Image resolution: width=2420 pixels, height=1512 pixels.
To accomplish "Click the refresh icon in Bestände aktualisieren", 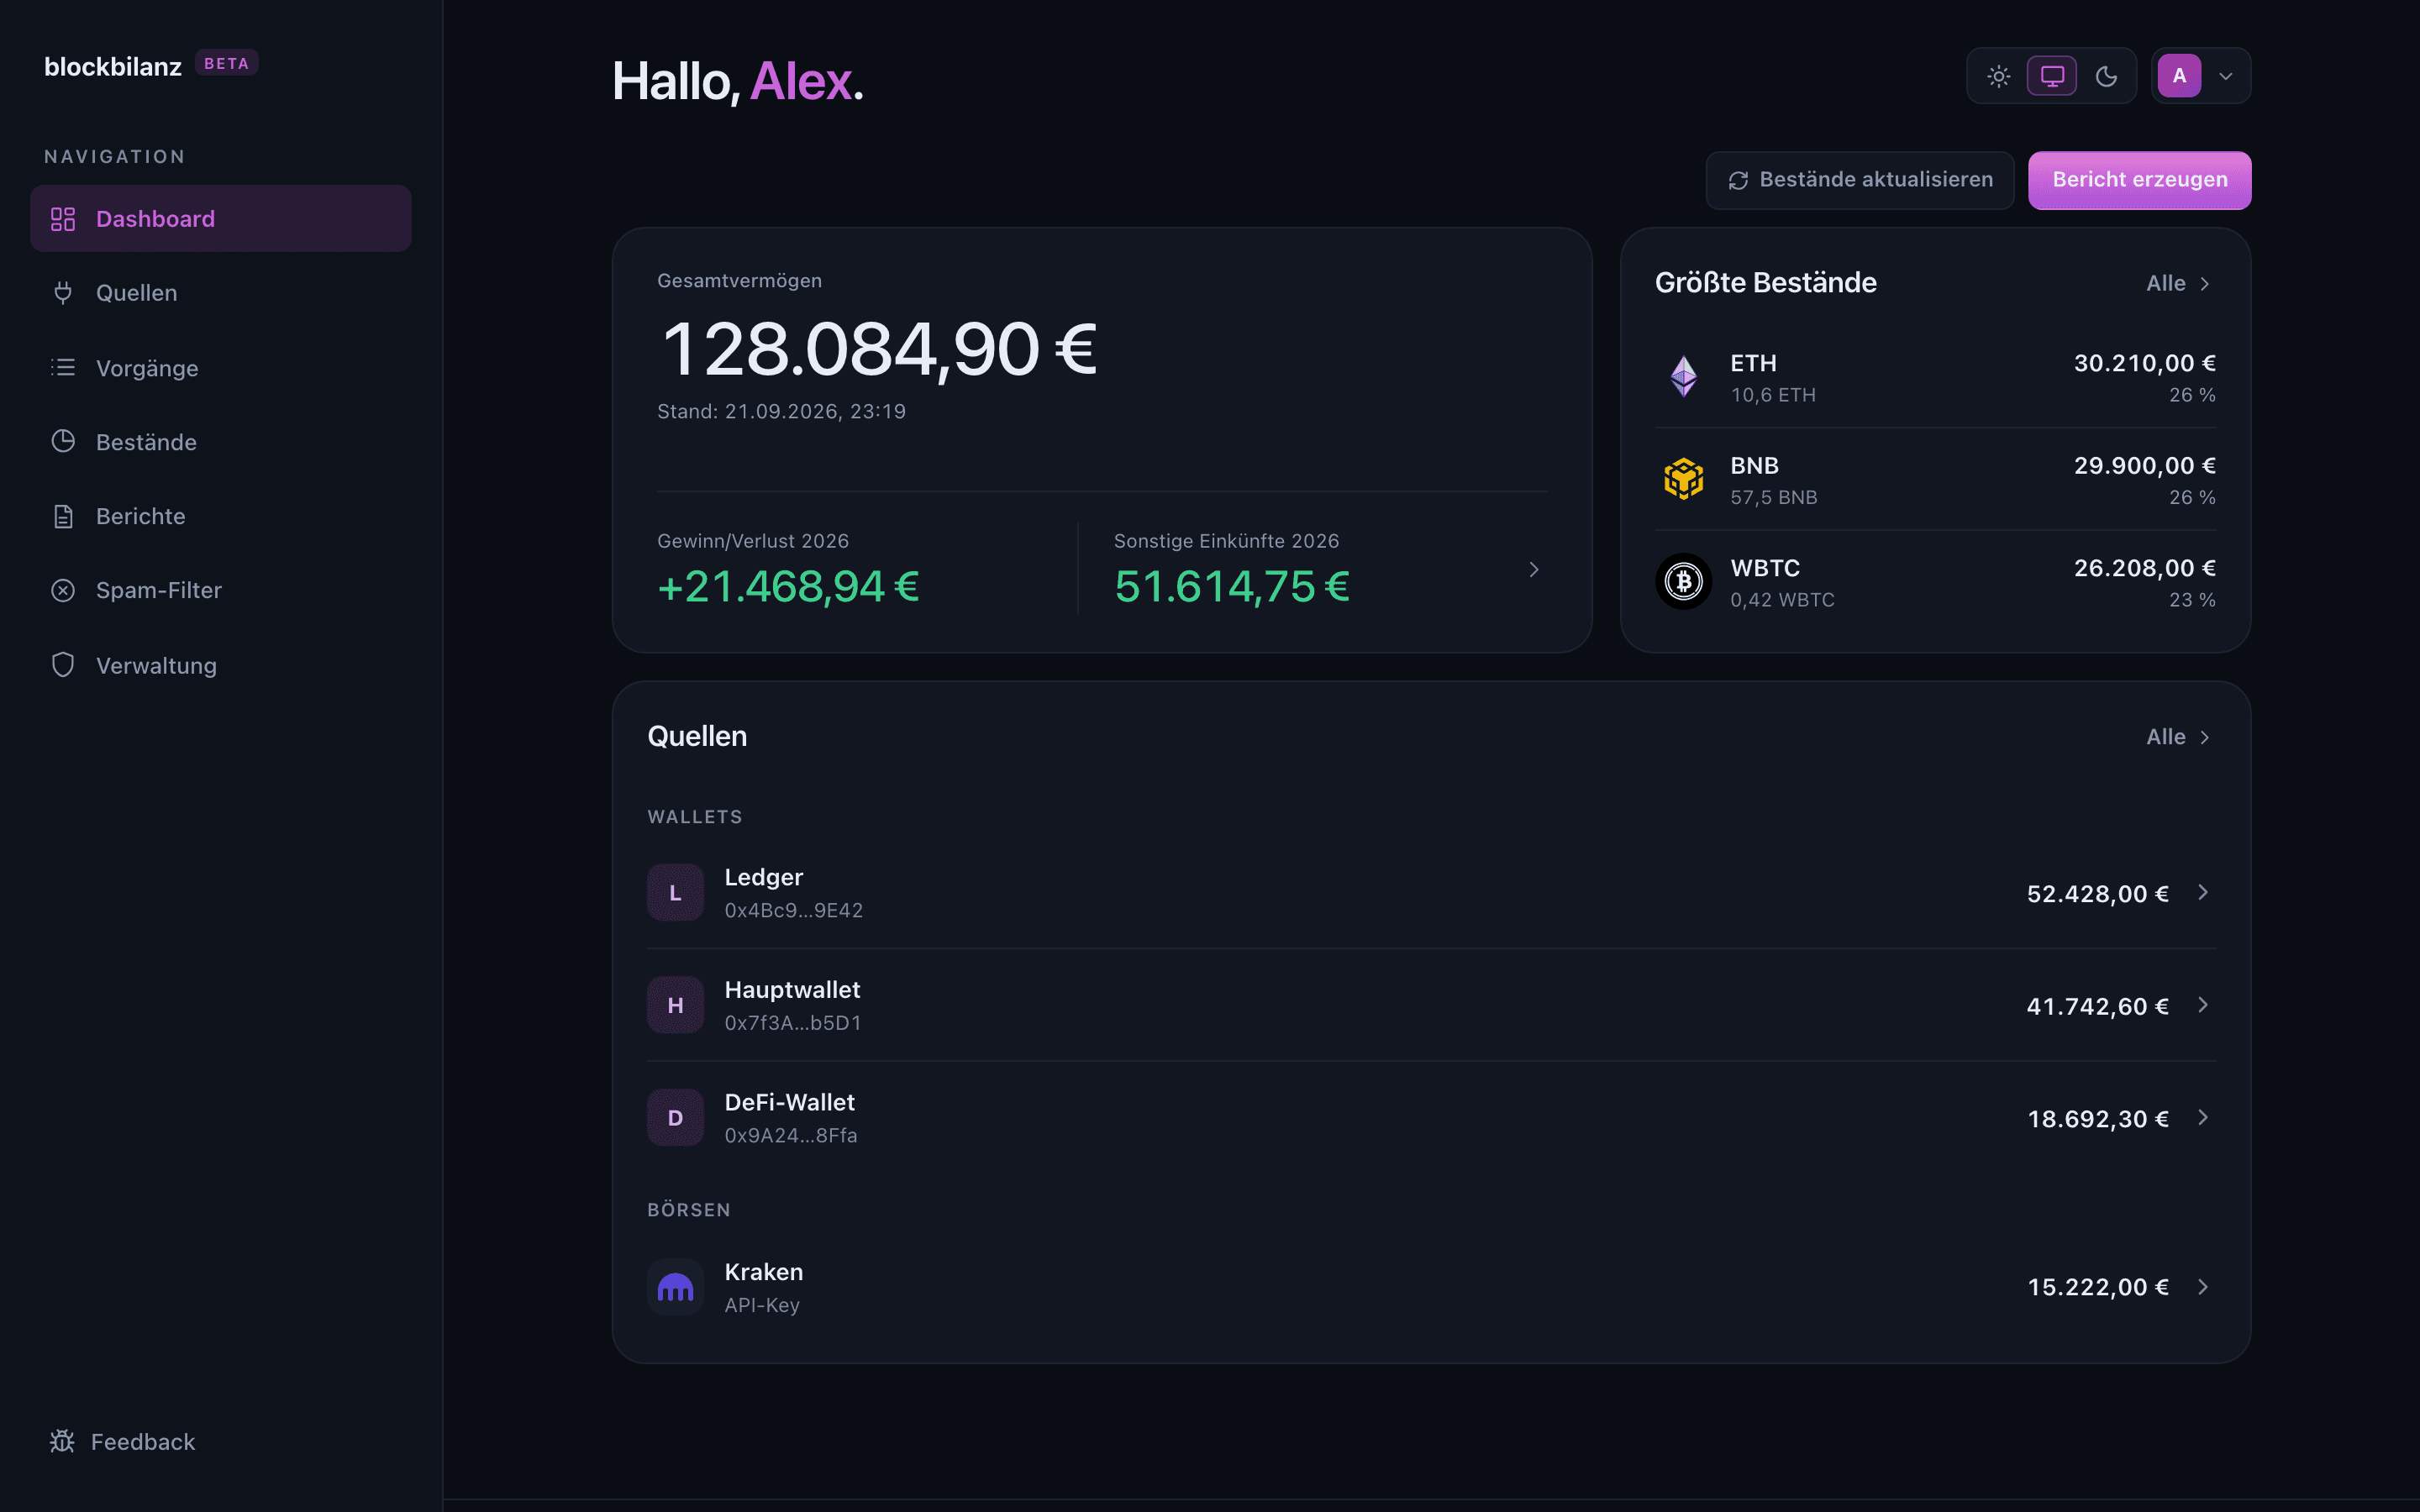I will pos(1738,180).
